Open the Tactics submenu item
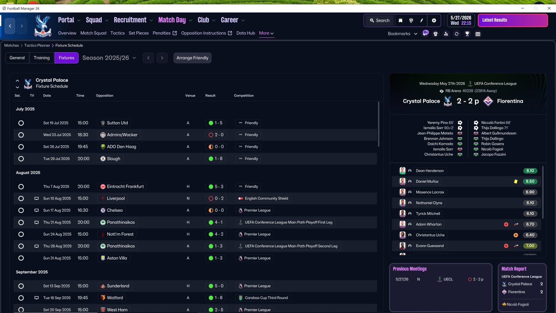 pyautogui.click(x=118, y=33)
